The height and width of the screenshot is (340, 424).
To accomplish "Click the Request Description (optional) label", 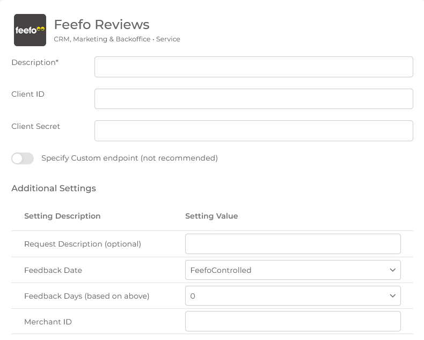I will [x=83, y=244].
